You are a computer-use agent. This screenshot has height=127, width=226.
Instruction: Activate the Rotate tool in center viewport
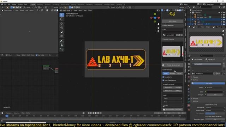[x=62, y=28]
